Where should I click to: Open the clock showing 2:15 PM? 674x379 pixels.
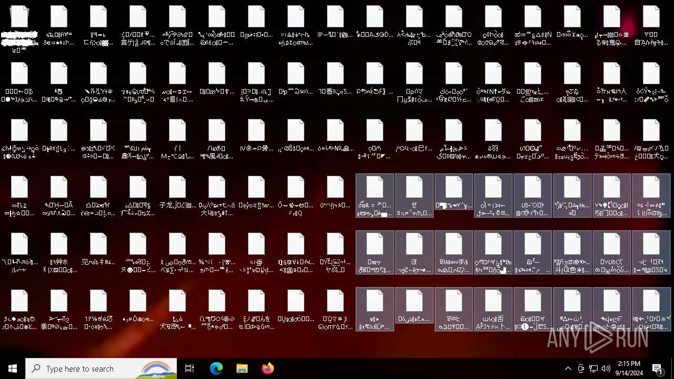(629, 368)
